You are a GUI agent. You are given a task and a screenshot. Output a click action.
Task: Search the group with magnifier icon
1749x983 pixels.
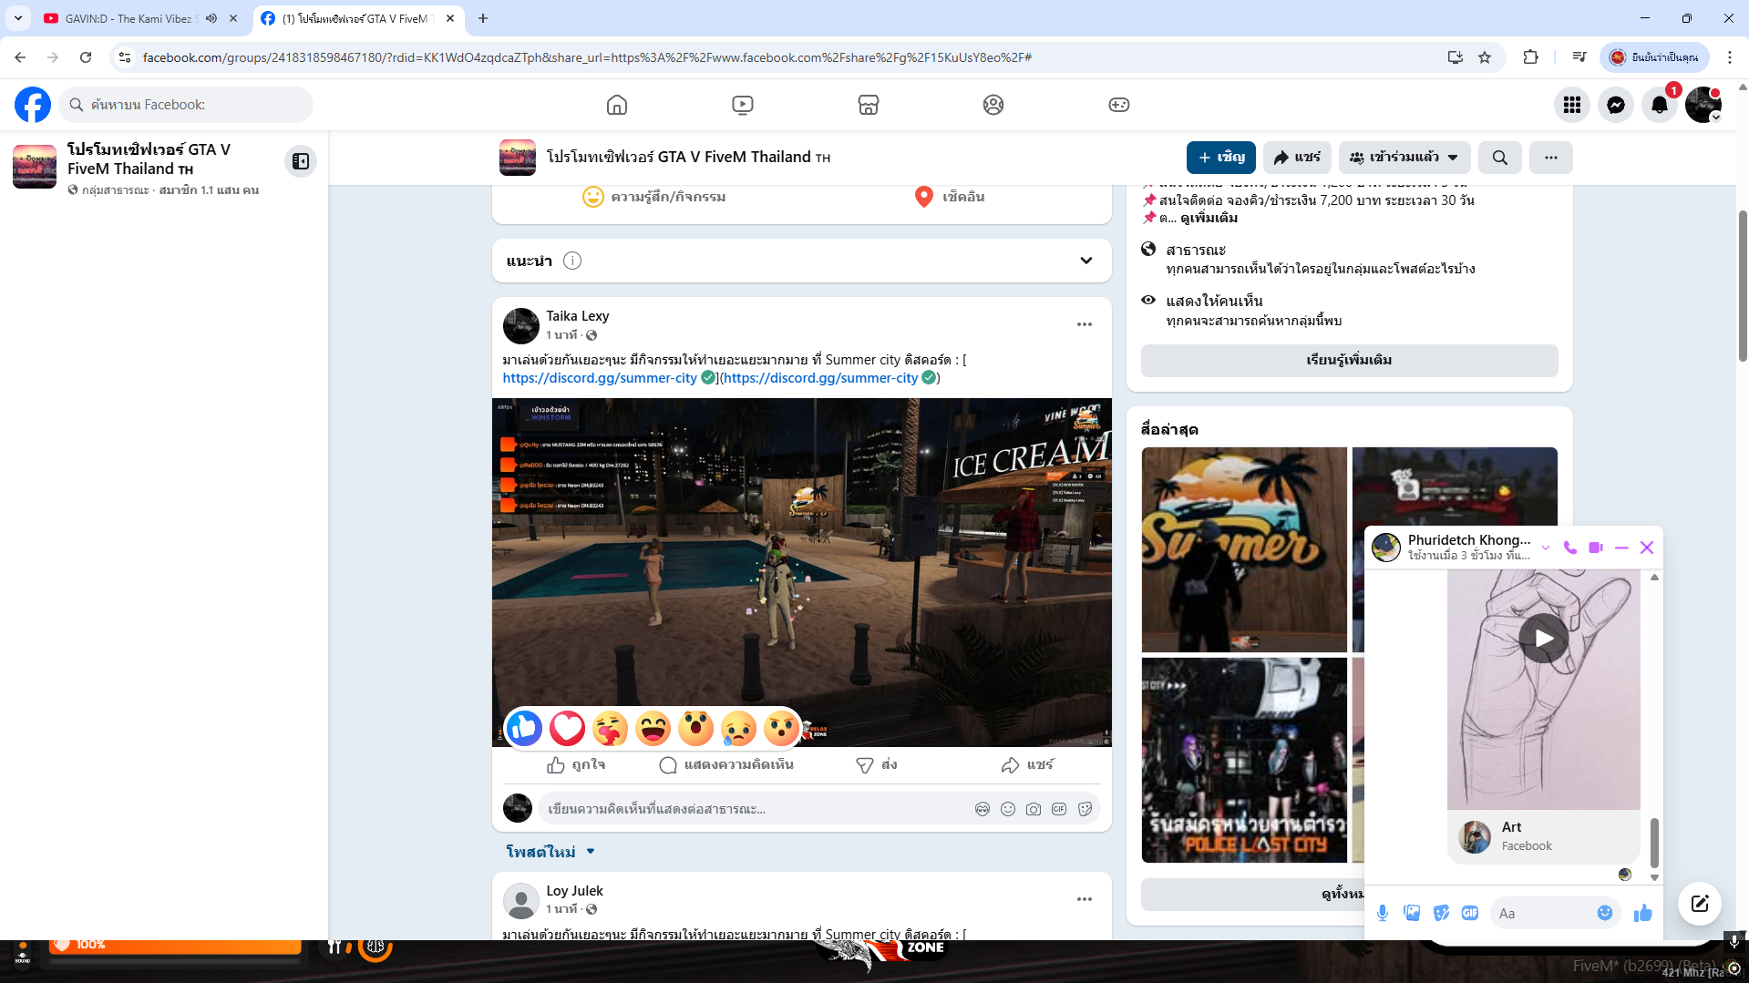(x=1499, y=158)
